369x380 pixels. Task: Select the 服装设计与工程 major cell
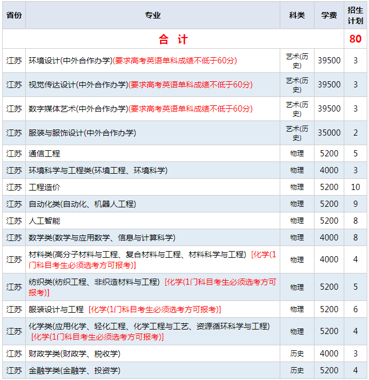pos(153,309)
